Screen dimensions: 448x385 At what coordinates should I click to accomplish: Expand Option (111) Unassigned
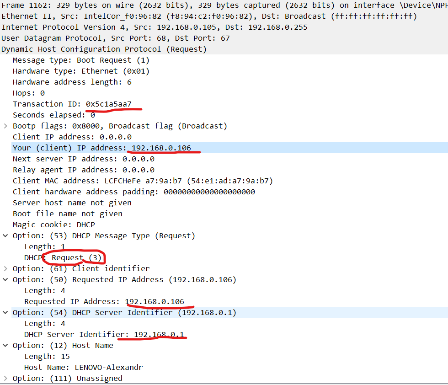5,379
